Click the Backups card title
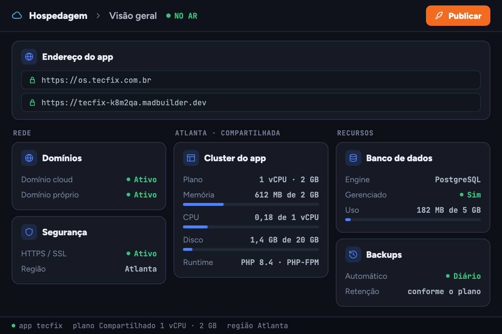This screenshot has width=502, height=334. [x=384, y=254]
